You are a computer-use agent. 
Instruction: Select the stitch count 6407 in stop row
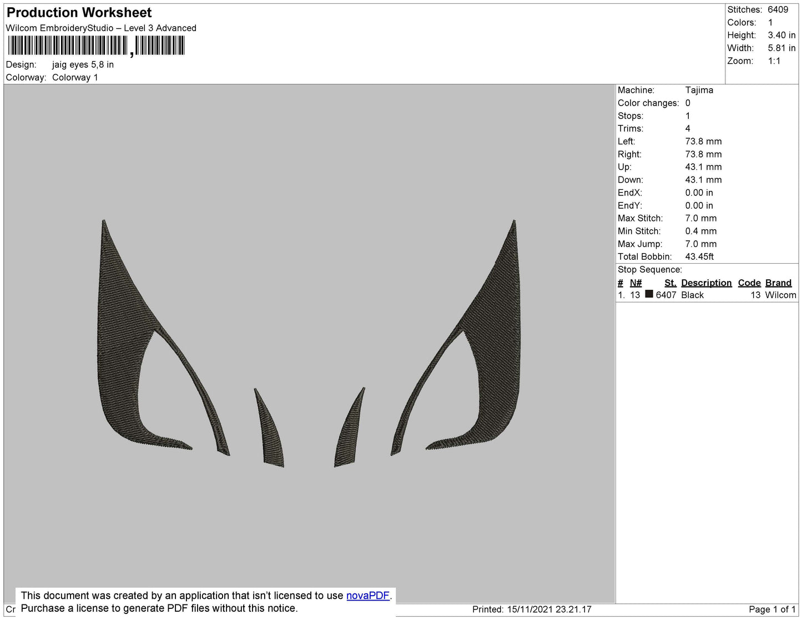point(666,295)
